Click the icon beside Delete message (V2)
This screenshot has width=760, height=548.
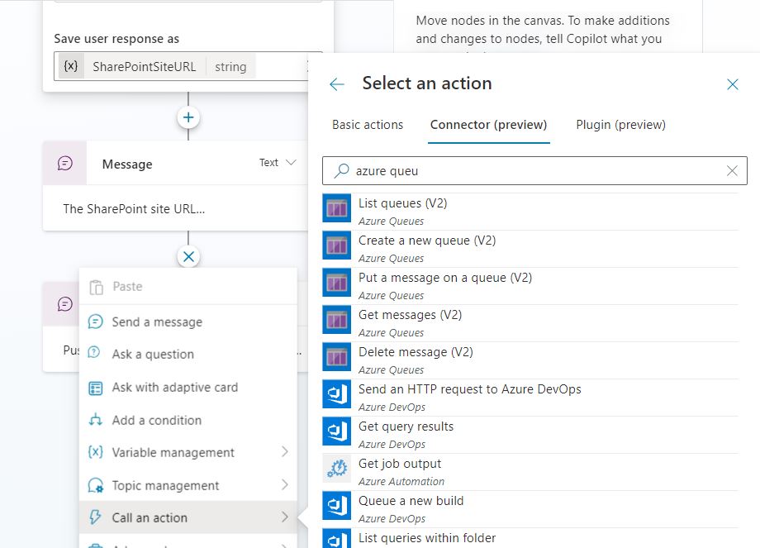(x=337, y=357)
